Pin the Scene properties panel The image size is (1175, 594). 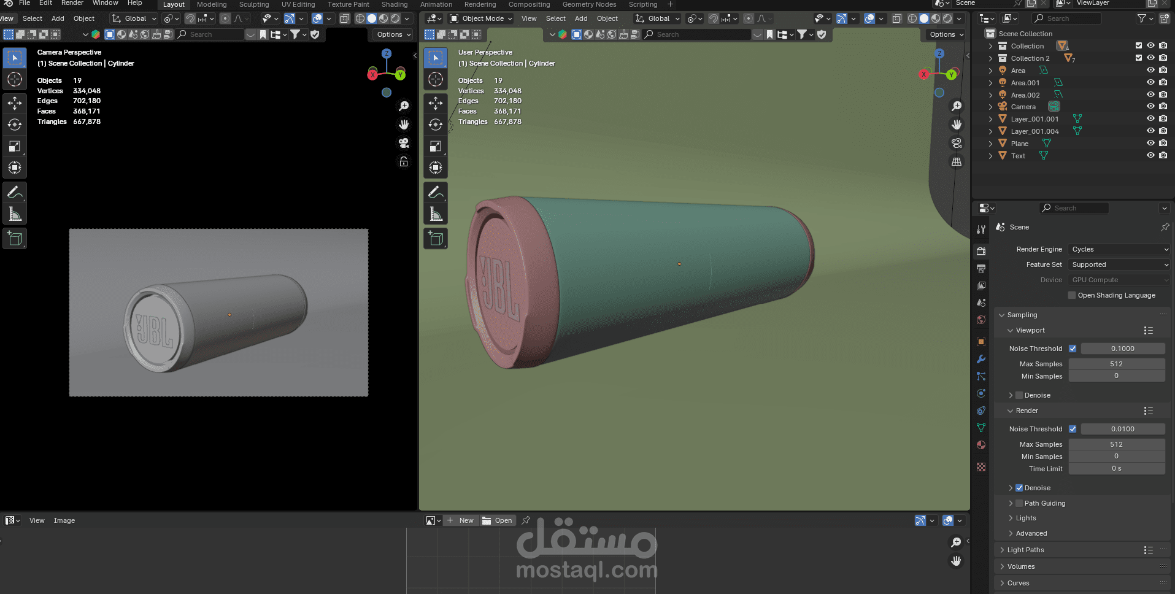[1165, 227]
